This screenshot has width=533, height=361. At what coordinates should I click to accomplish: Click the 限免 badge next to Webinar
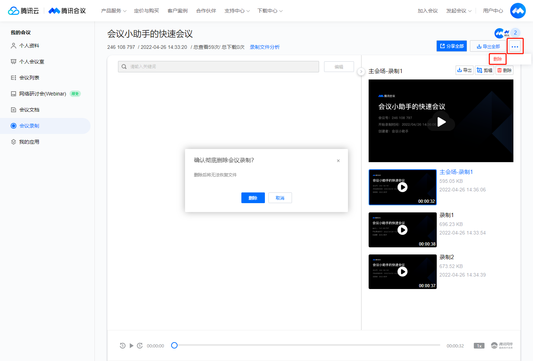[x=75, y=94]
